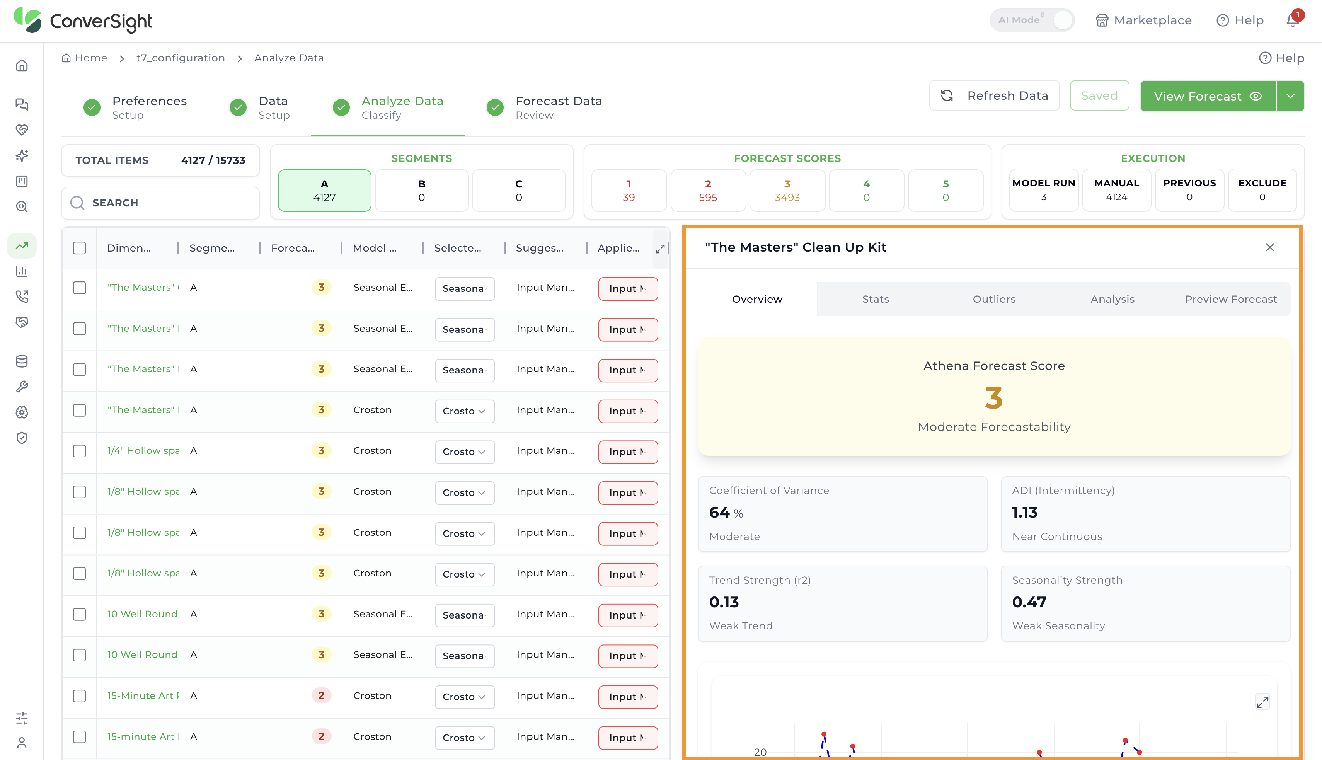Tick the first "The Masters" row checkbox
The height and width of the screenshot is (760, 1322).
pyautogui.click(x=79, y=288)
